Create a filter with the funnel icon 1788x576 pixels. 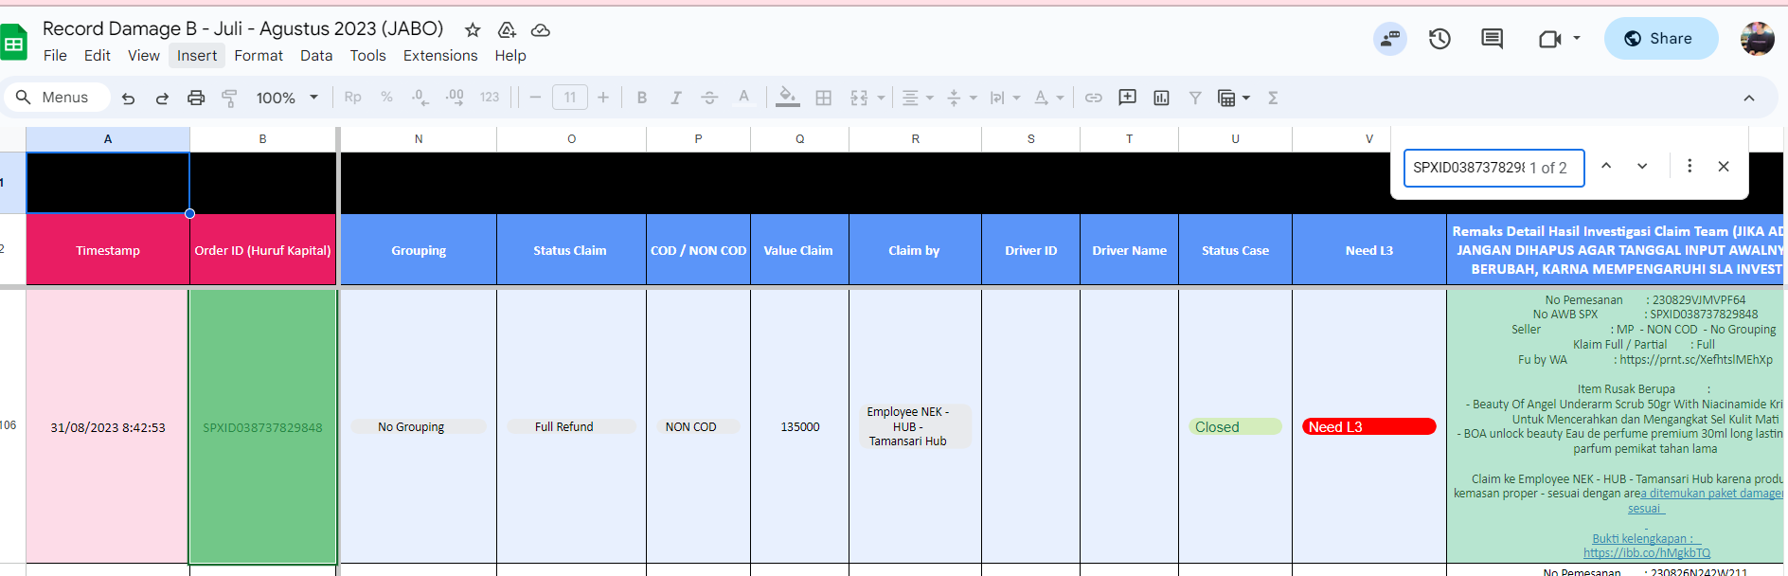tap(1195, 98)
